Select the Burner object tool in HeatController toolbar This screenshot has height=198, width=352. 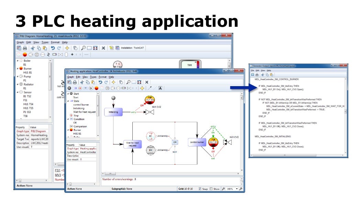click(x=97, y=88)
